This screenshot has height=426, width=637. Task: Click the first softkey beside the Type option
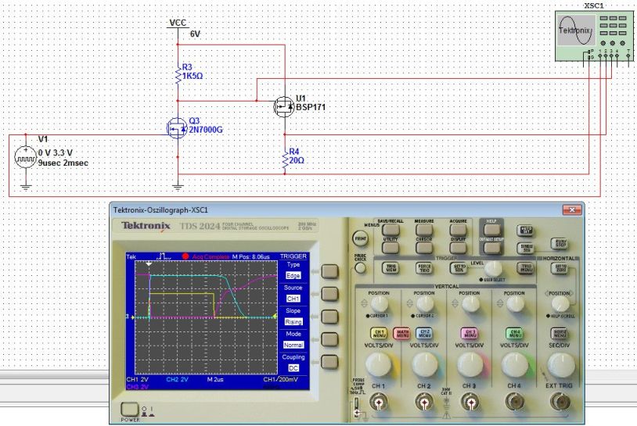(329, 271)
